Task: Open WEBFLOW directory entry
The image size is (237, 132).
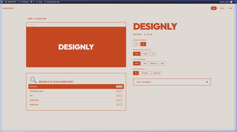Action: pos(34,105)
